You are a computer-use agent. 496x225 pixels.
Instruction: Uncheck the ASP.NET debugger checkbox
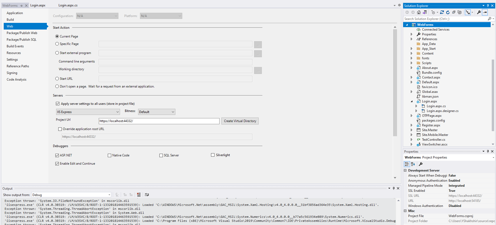tap(57, 155)
